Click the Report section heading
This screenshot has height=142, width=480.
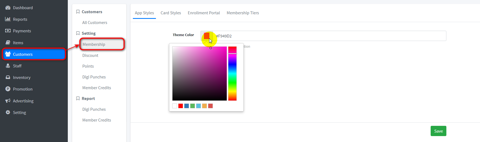(88, 98)
